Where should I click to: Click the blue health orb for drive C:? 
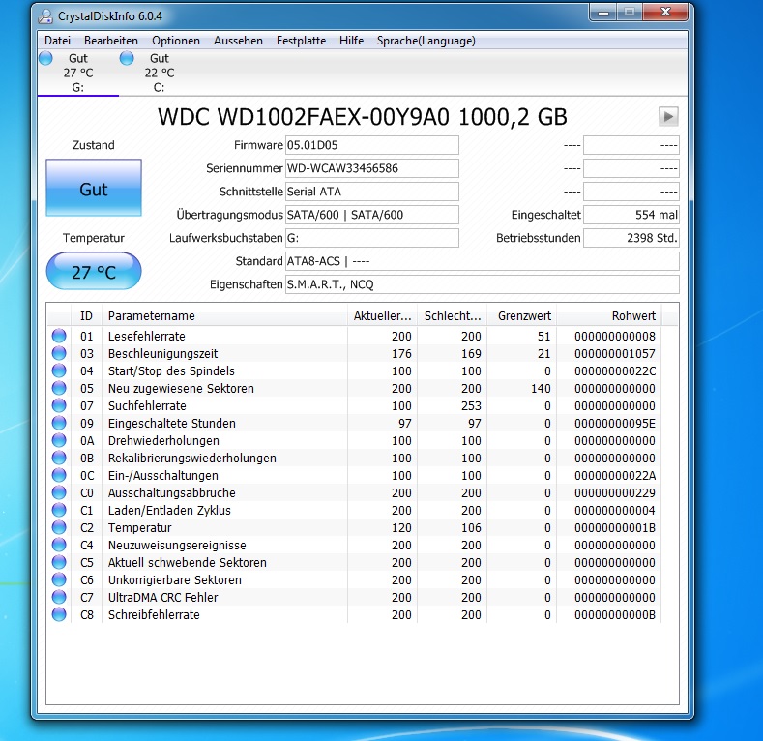point(127,58)
